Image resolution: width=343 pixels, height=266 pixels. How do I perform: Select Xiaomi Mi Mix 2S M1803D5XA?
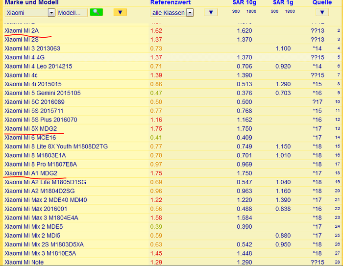tap(44, 244)
